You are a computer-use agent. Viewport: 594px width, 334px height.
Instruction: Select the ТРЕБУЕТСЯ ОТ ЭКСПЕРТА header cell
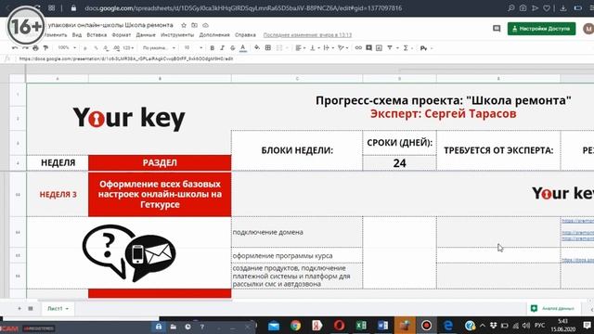pos(498,150)
